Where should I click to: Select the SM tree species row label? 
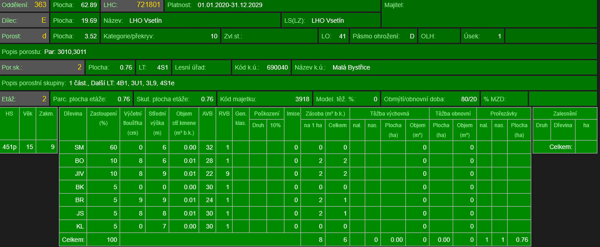pyautogui.click(x=73, y=147)
